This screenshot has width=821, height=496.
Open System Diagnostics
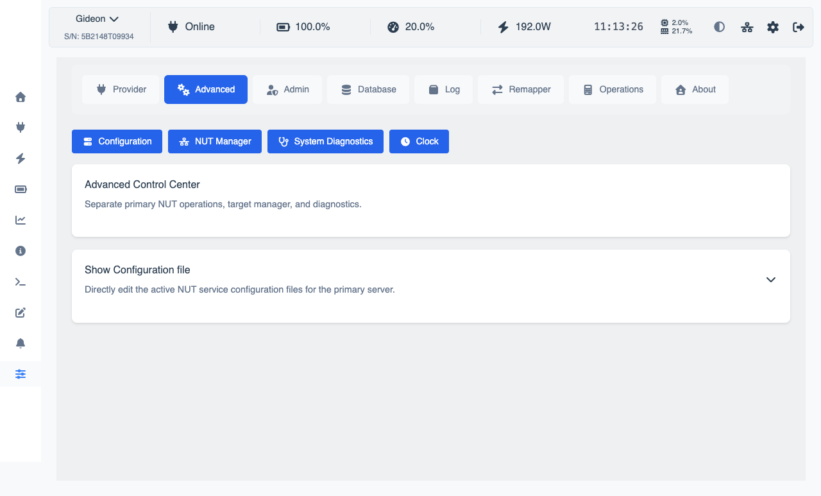tap(325, 142)
